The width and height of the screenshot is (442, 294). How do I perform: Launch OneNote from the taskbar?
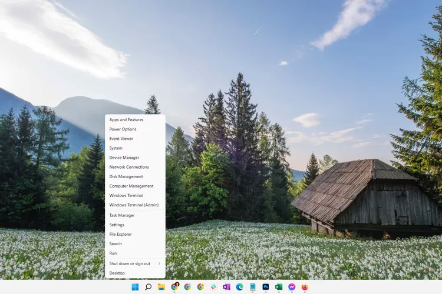tap(226, 287)
